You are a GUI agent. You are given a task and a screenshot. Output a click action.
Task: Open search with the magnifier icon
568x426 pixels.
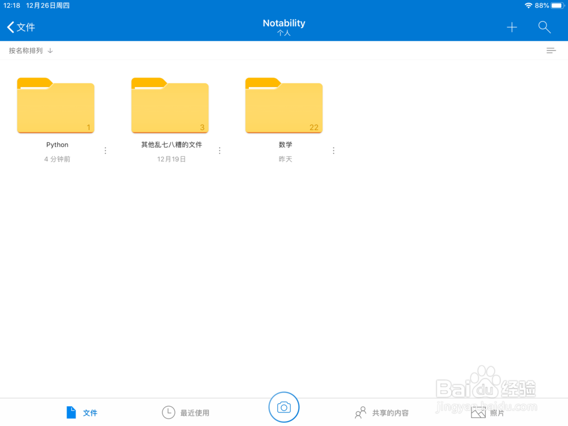(544, 27)
